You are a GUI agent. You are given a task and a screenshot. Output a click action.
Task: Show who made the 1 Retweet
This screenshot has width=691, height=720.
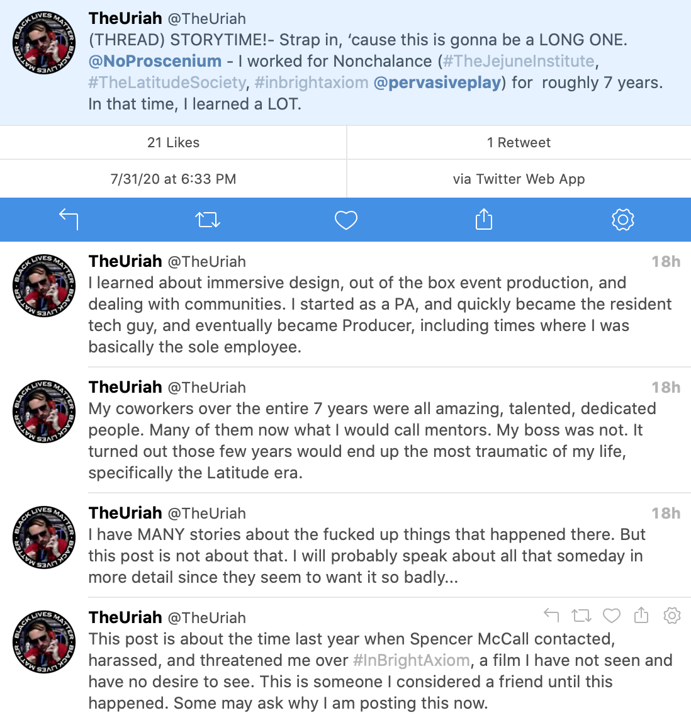(519, 143)
